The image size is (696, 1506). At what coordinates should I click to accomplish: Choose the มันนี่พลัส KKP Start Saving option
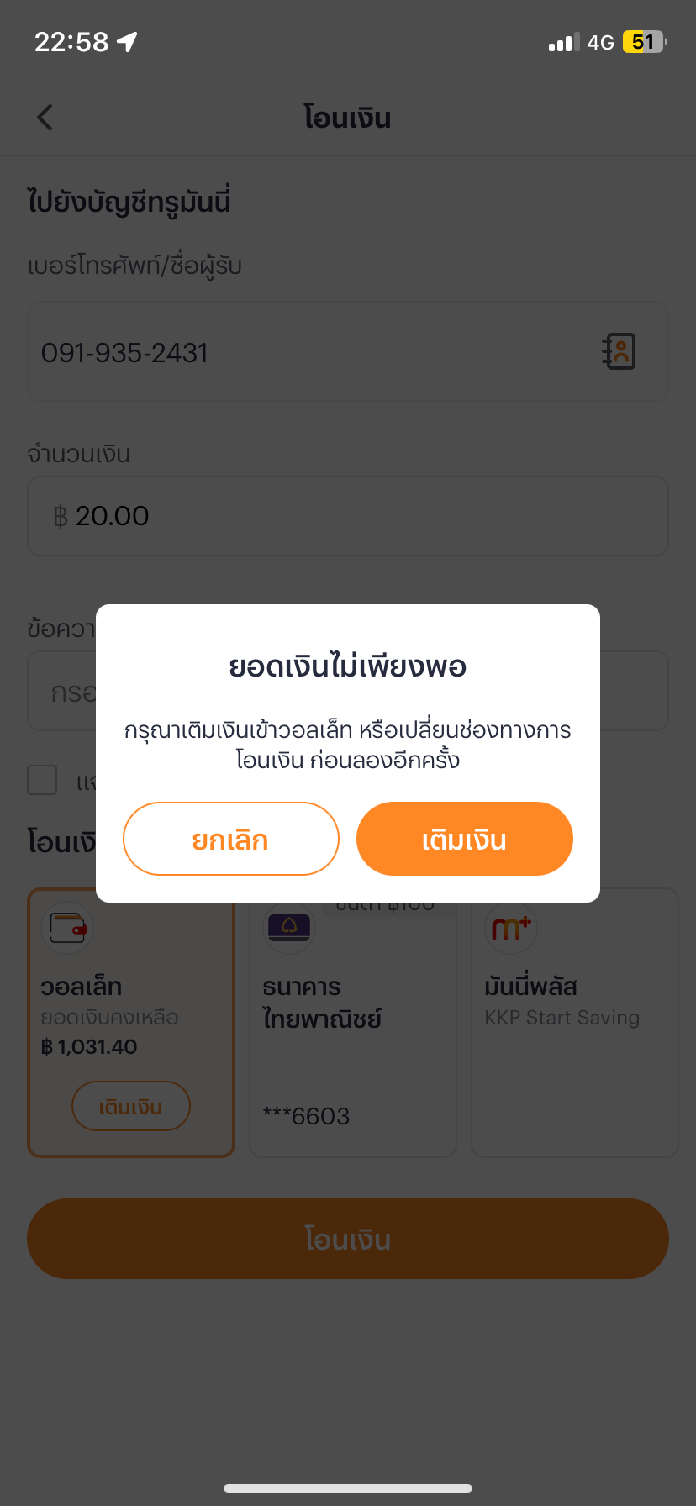[575, 1023]
